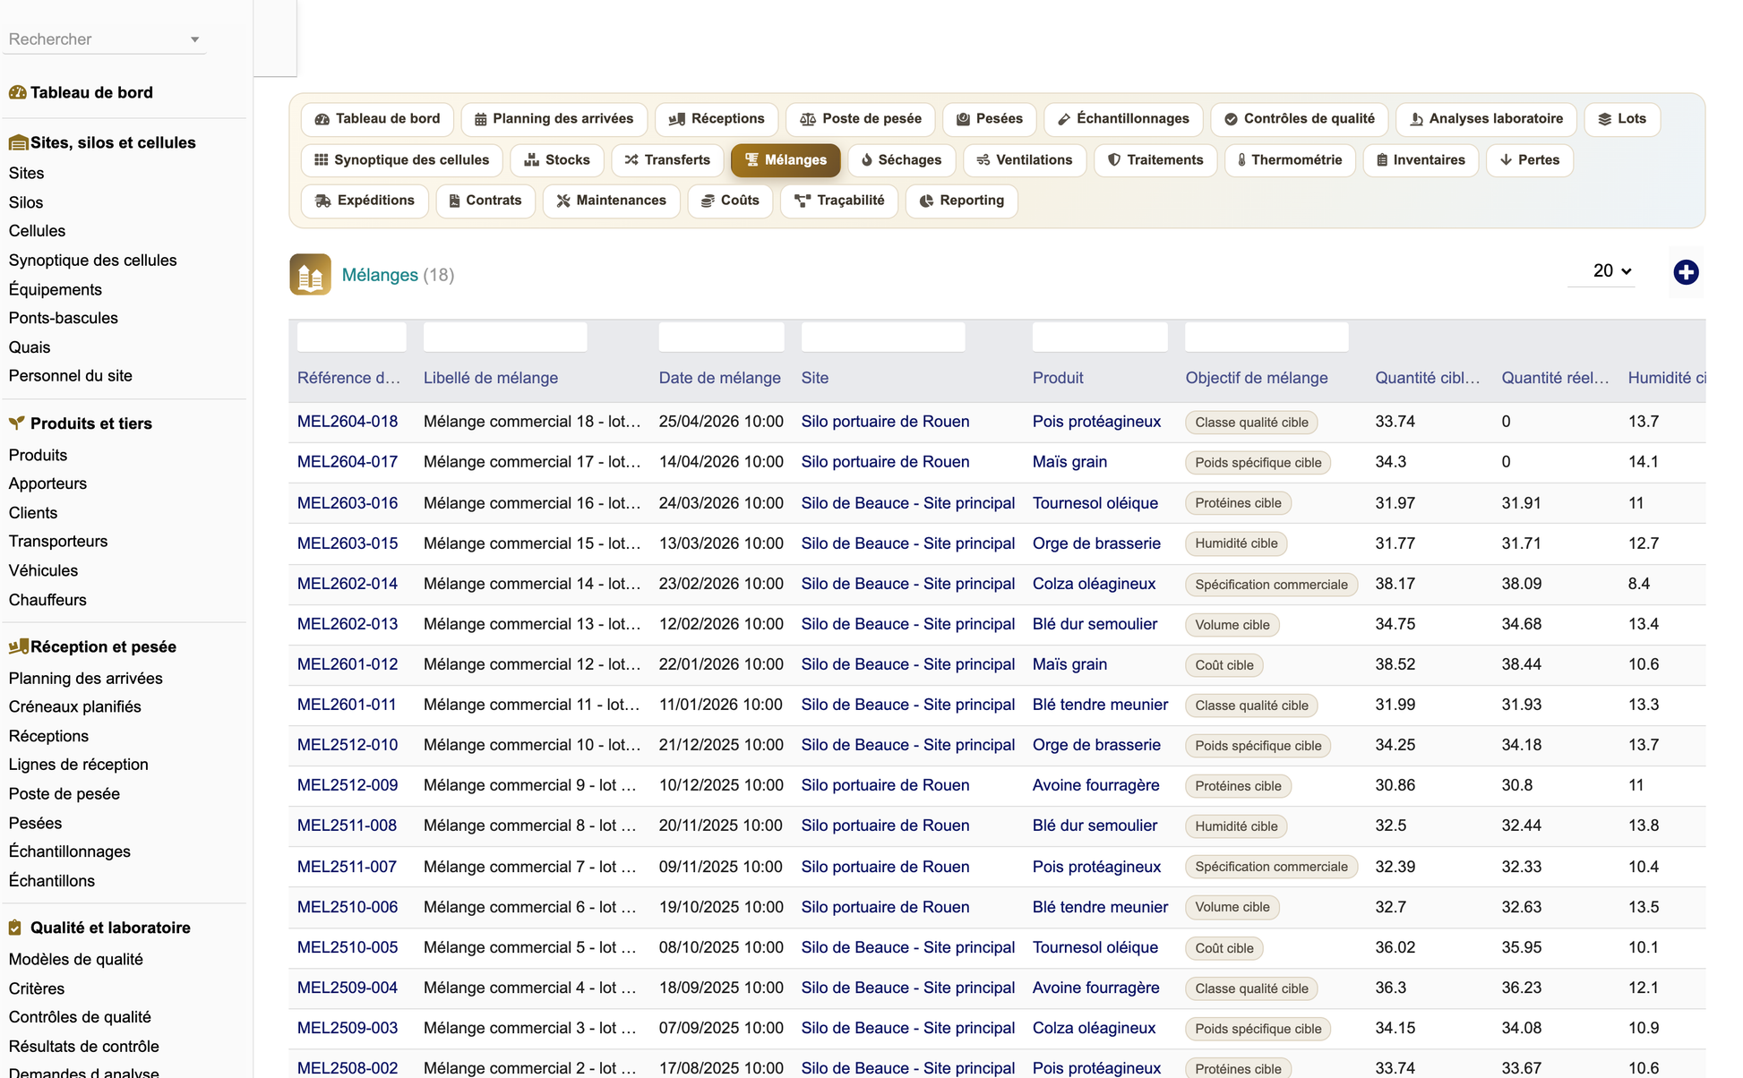
Task: Open the Inventaires tab
Action: point(1421,160)
